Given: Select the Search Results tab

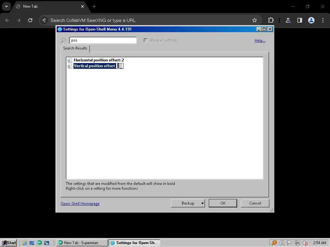Looking at the screenshot, I should coord(75,48).
